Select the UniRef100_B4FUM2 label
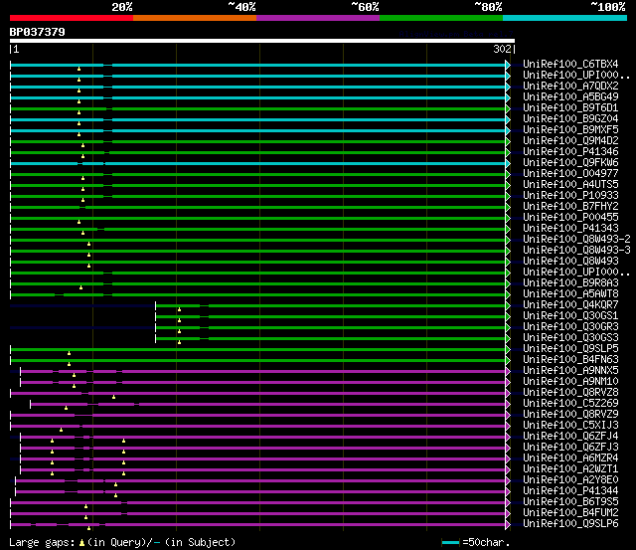Image resolution: width=636 pixels, height=550 pixels. tap(570, 513)
